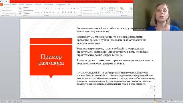Center align the text
Screen dimensions: 183x103
66,12
